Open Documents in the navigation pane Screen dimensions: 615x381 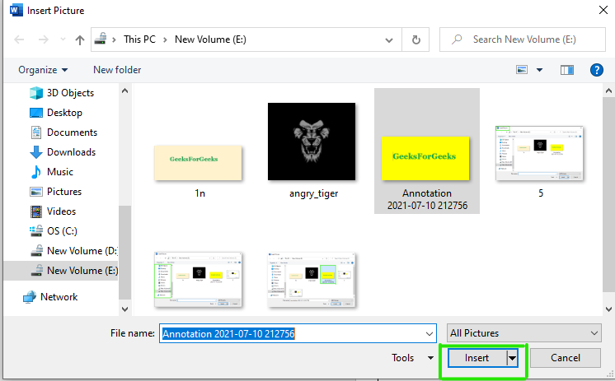coord(63,132)
